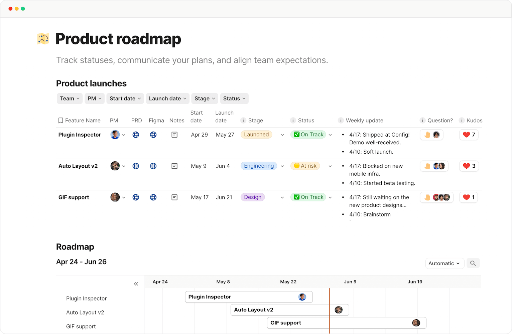Click the Plugin Inspector feature name in table

click(x=80, y=135)
